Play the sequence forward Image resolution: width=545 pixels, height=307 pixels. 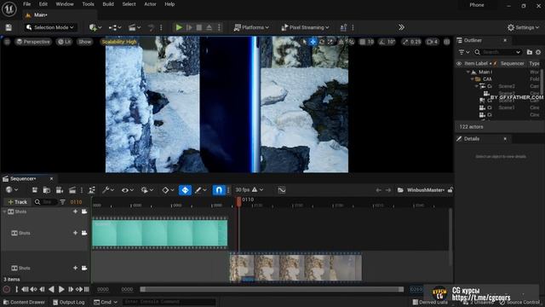[61, 289]
